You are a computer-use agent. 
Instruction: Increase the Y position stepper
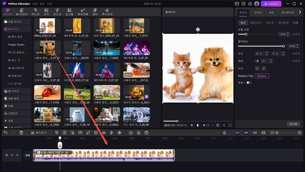[283, 52]
